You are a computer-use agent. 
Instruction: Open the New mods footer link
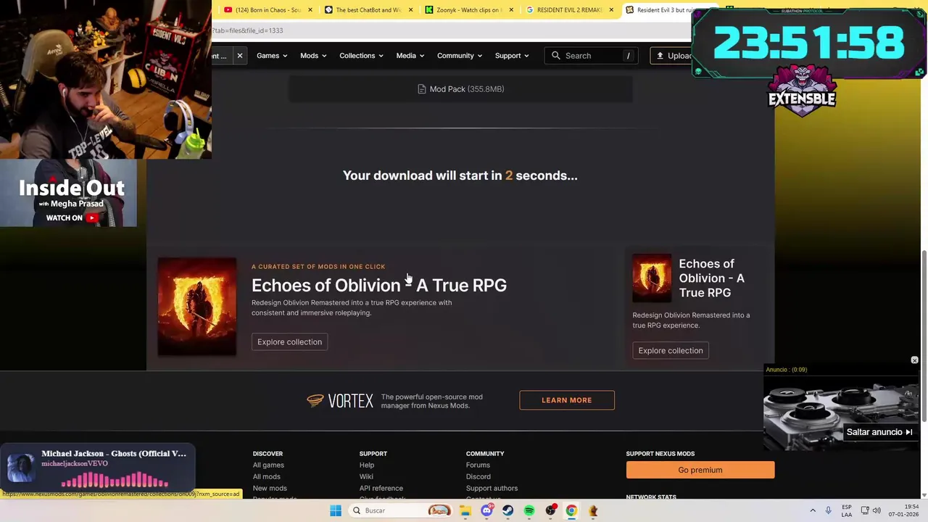click(x=270, y=489)
